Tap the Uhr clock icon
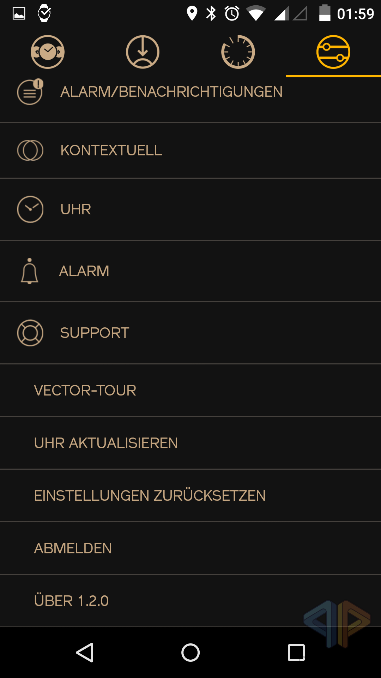Screen dimensions: 381x678 [30, 209]
